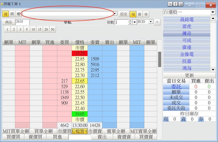Toggle the 資 margin trading button
The width and height of the screenshot is (218, 142).
tap(139, 14)
